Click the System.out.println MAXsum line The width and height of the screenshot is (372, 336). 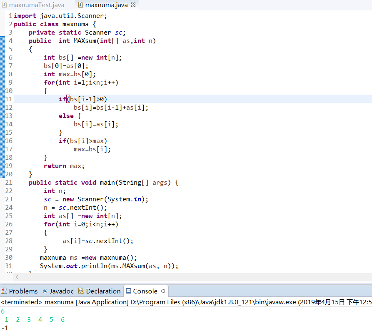[109, 266]
